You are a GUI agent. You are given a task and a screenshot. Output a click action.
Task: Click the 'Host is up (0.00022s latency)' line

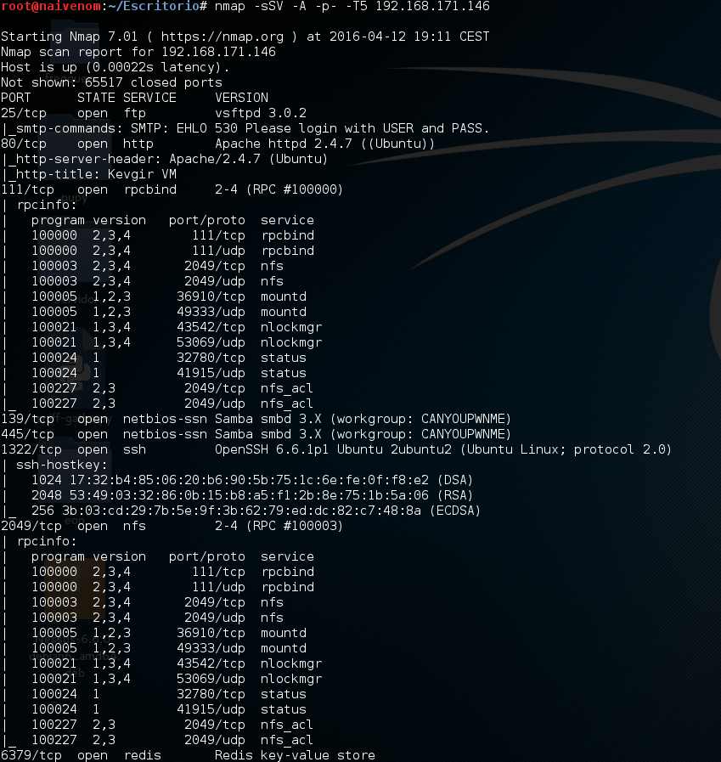pyautogui.click(x=115, y=68)
